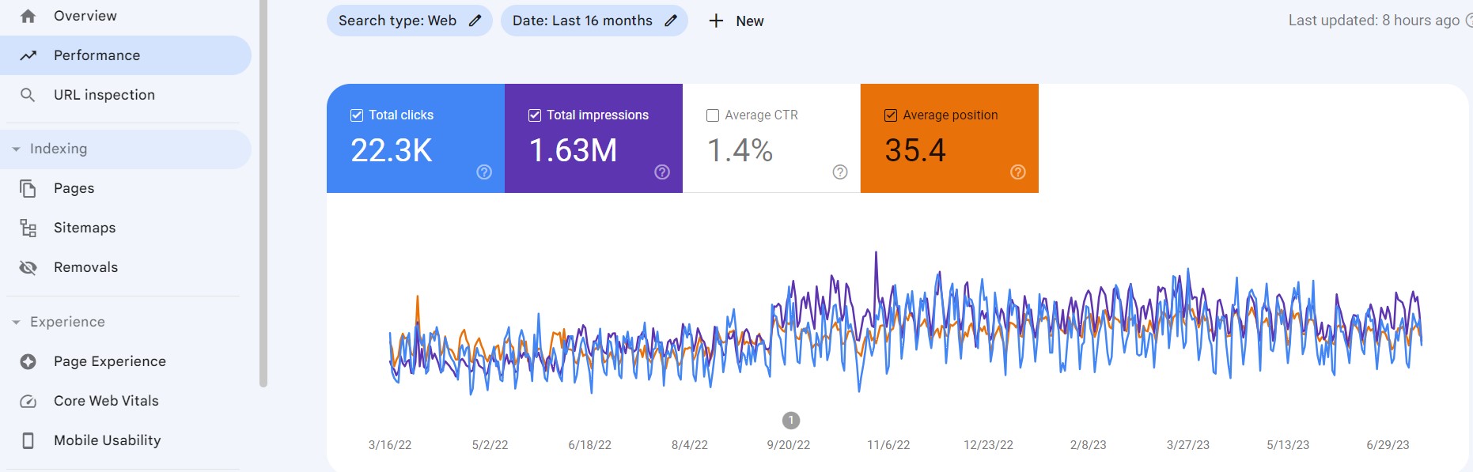The width and height of the screenshot is (1473, 472).
Task: Collapse the Indexing section
Action: click(16, 149)
